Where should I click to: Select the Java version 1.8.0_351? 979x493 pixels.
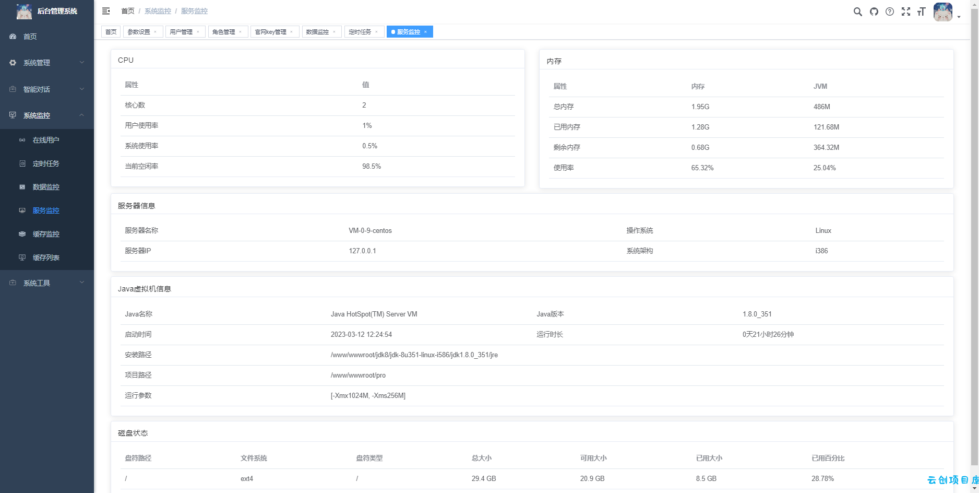tap(757, 314)
